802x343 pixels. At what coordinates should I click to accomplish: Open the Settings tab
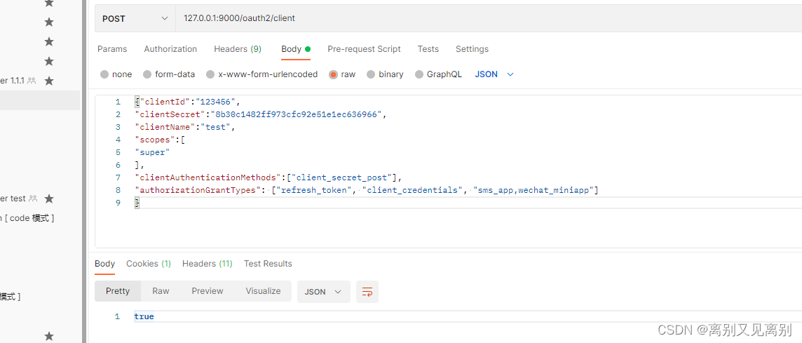click(472, 49)
